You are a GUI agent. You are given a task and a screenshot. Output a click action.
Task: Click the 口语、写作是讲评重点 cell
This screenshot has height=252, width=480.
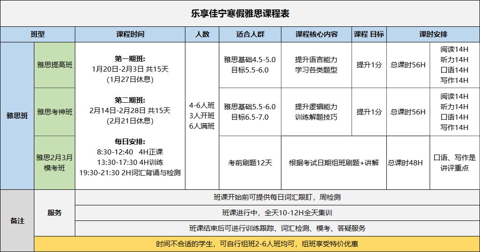455,163
